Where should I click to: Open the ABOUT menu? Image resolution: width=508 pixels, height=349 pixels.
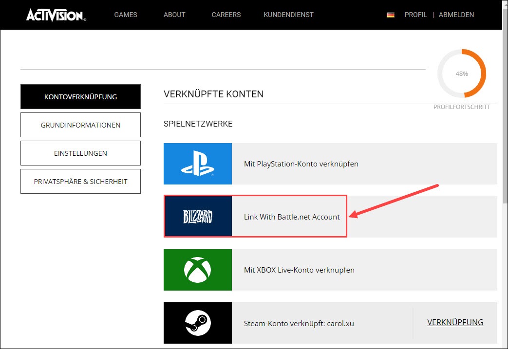click(174, 15)
